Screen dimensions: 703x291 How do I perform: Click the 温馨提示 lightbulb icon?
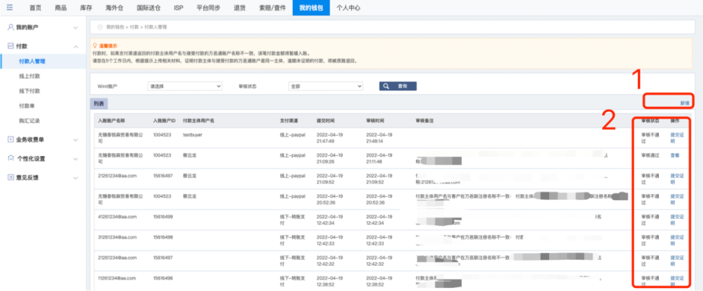tap(95, 46)
